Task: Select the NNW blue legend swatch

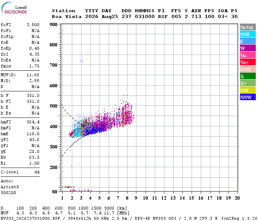Action: point(248,97)
